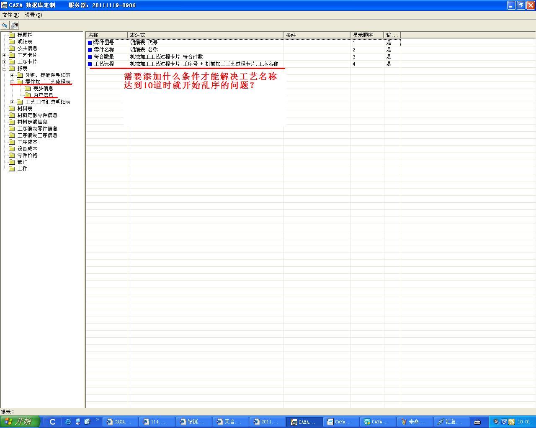Select the 表头信息 tree item

(43, 89)
